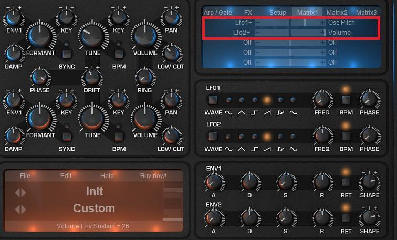The image size is (397, 240).
Task: Open the Osc Pitch destination selector
Action: point(341,23)
